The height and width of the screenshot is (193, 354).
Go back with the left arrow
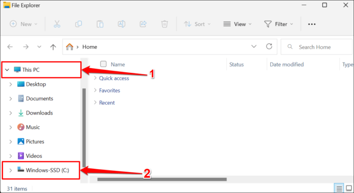tap(10, 47)
